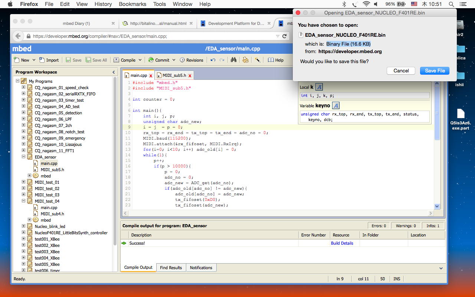Click the print icon in toolbar
Viewport: 475px width, 297px height.
coord(245,60)
